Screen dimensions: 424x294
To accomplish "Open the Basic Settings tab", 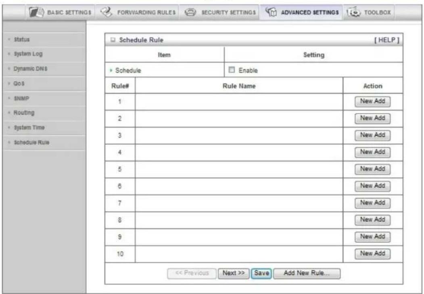I will [x=61, y=13].
